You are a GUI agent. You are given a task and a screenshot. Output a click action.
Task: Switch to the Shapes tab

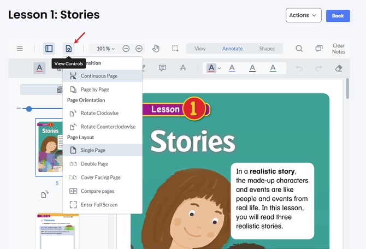[267, 49]
